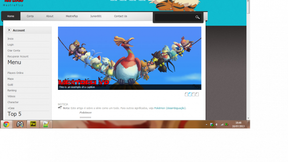
Task: Open the Criar Conta sidebar link
Action: click(14, 50)
